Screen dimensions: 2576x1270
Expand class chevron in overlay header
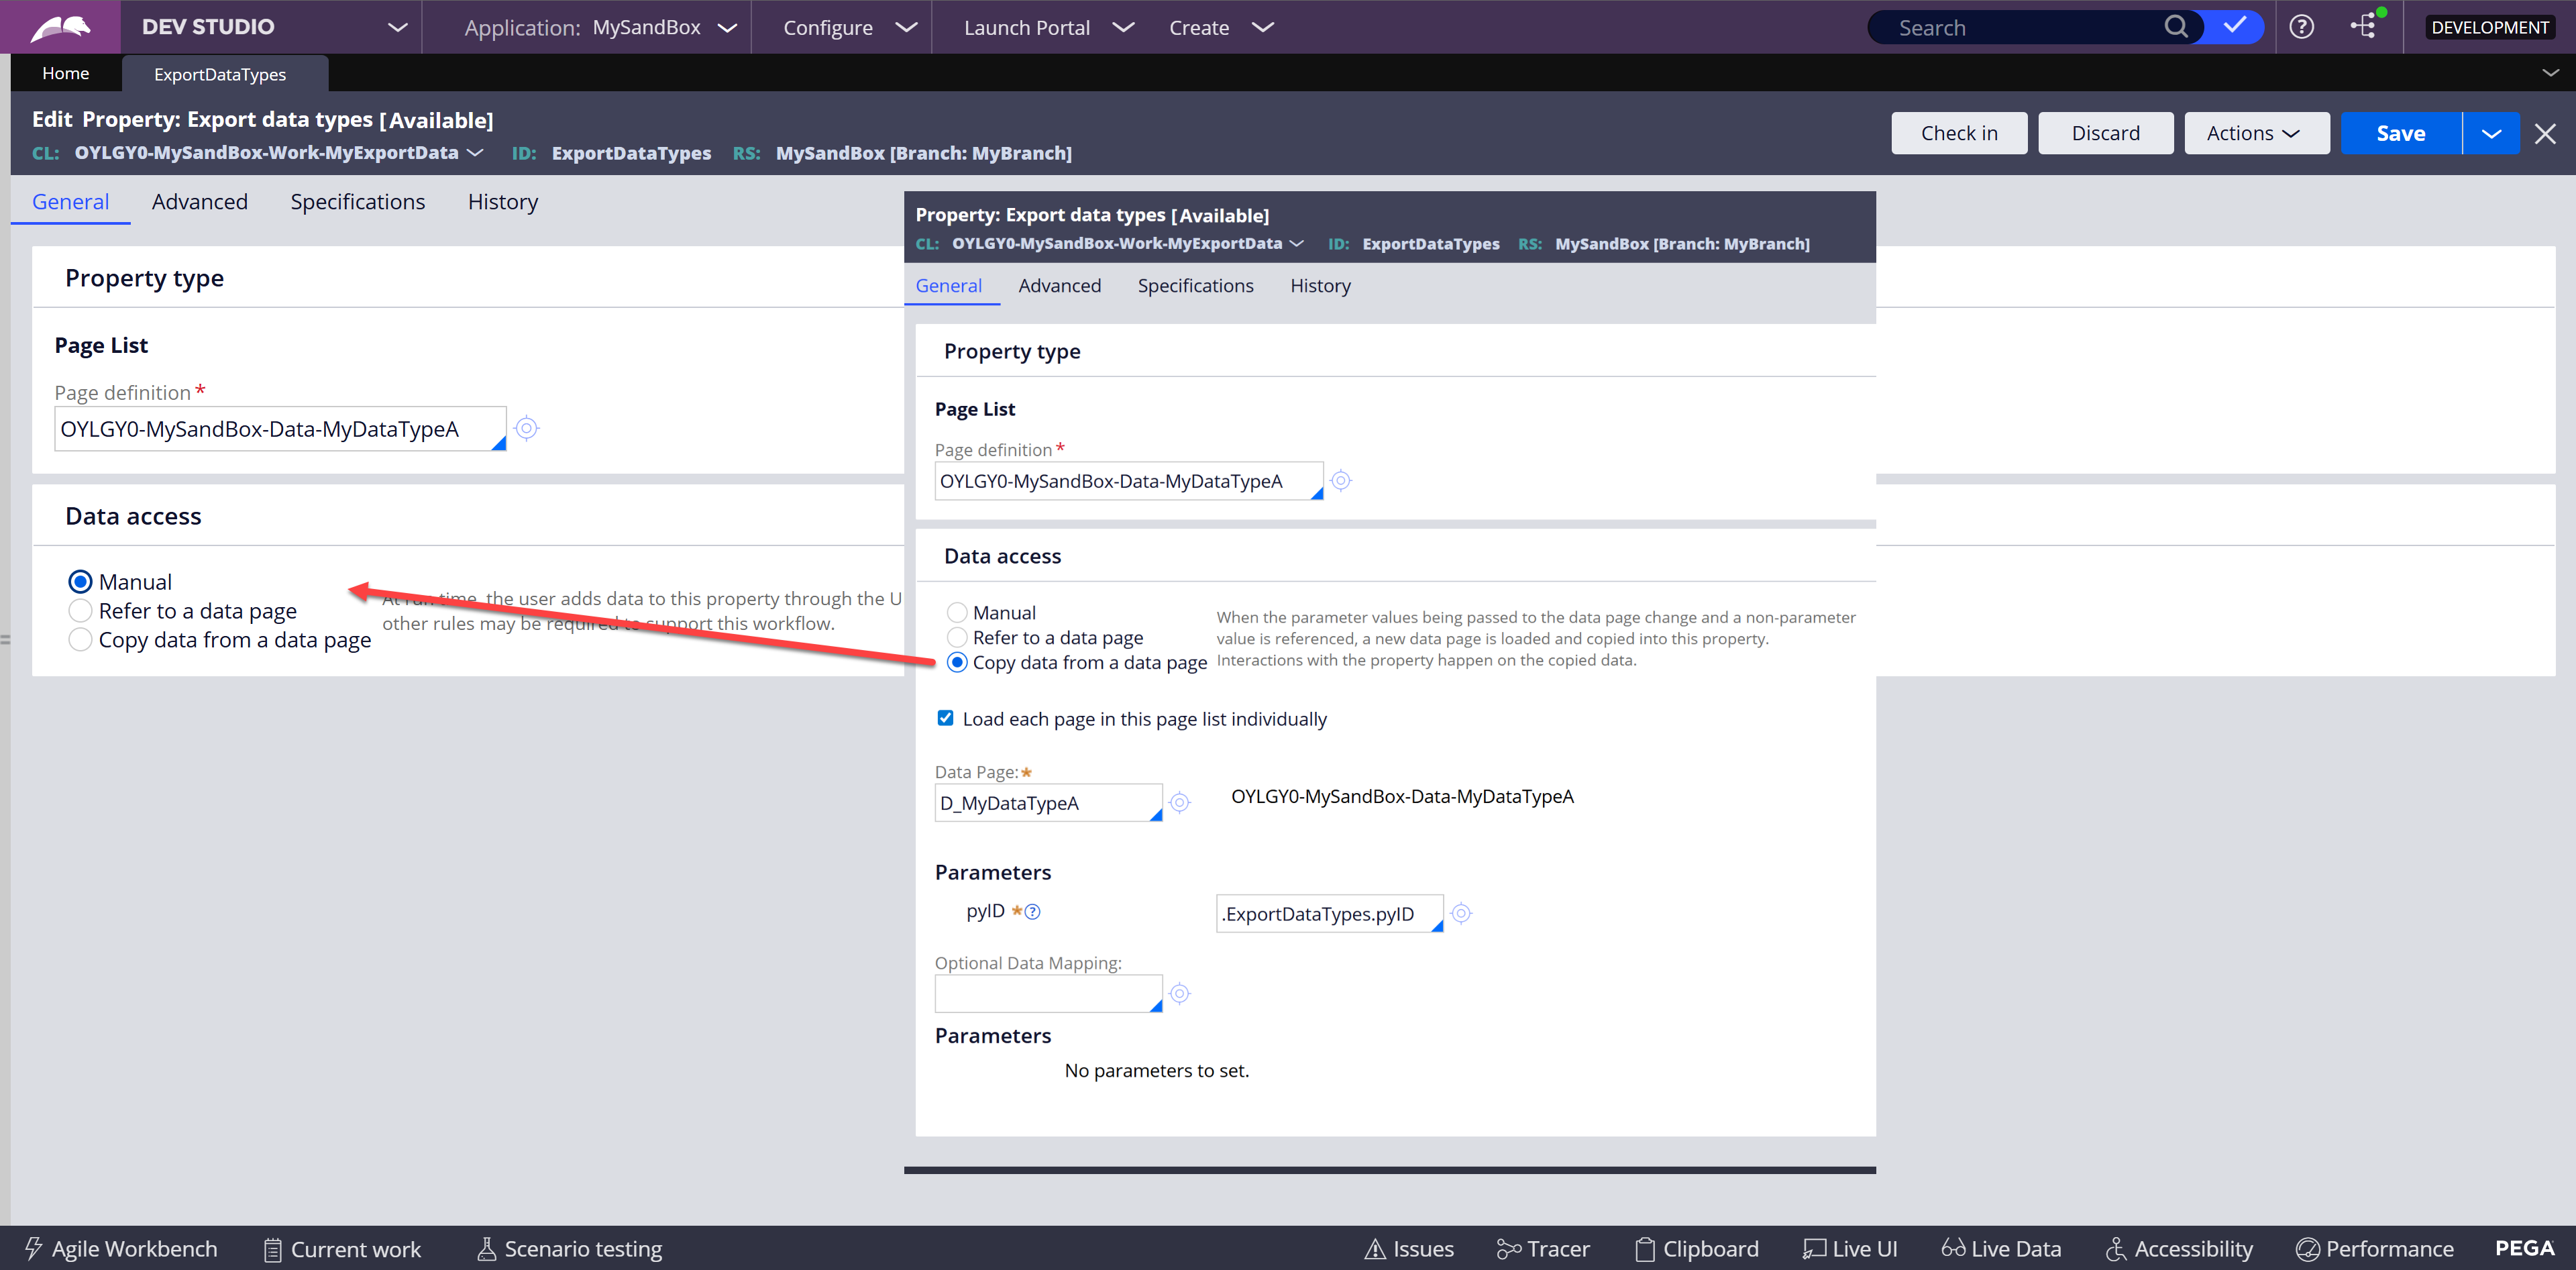pos(1297,243)
